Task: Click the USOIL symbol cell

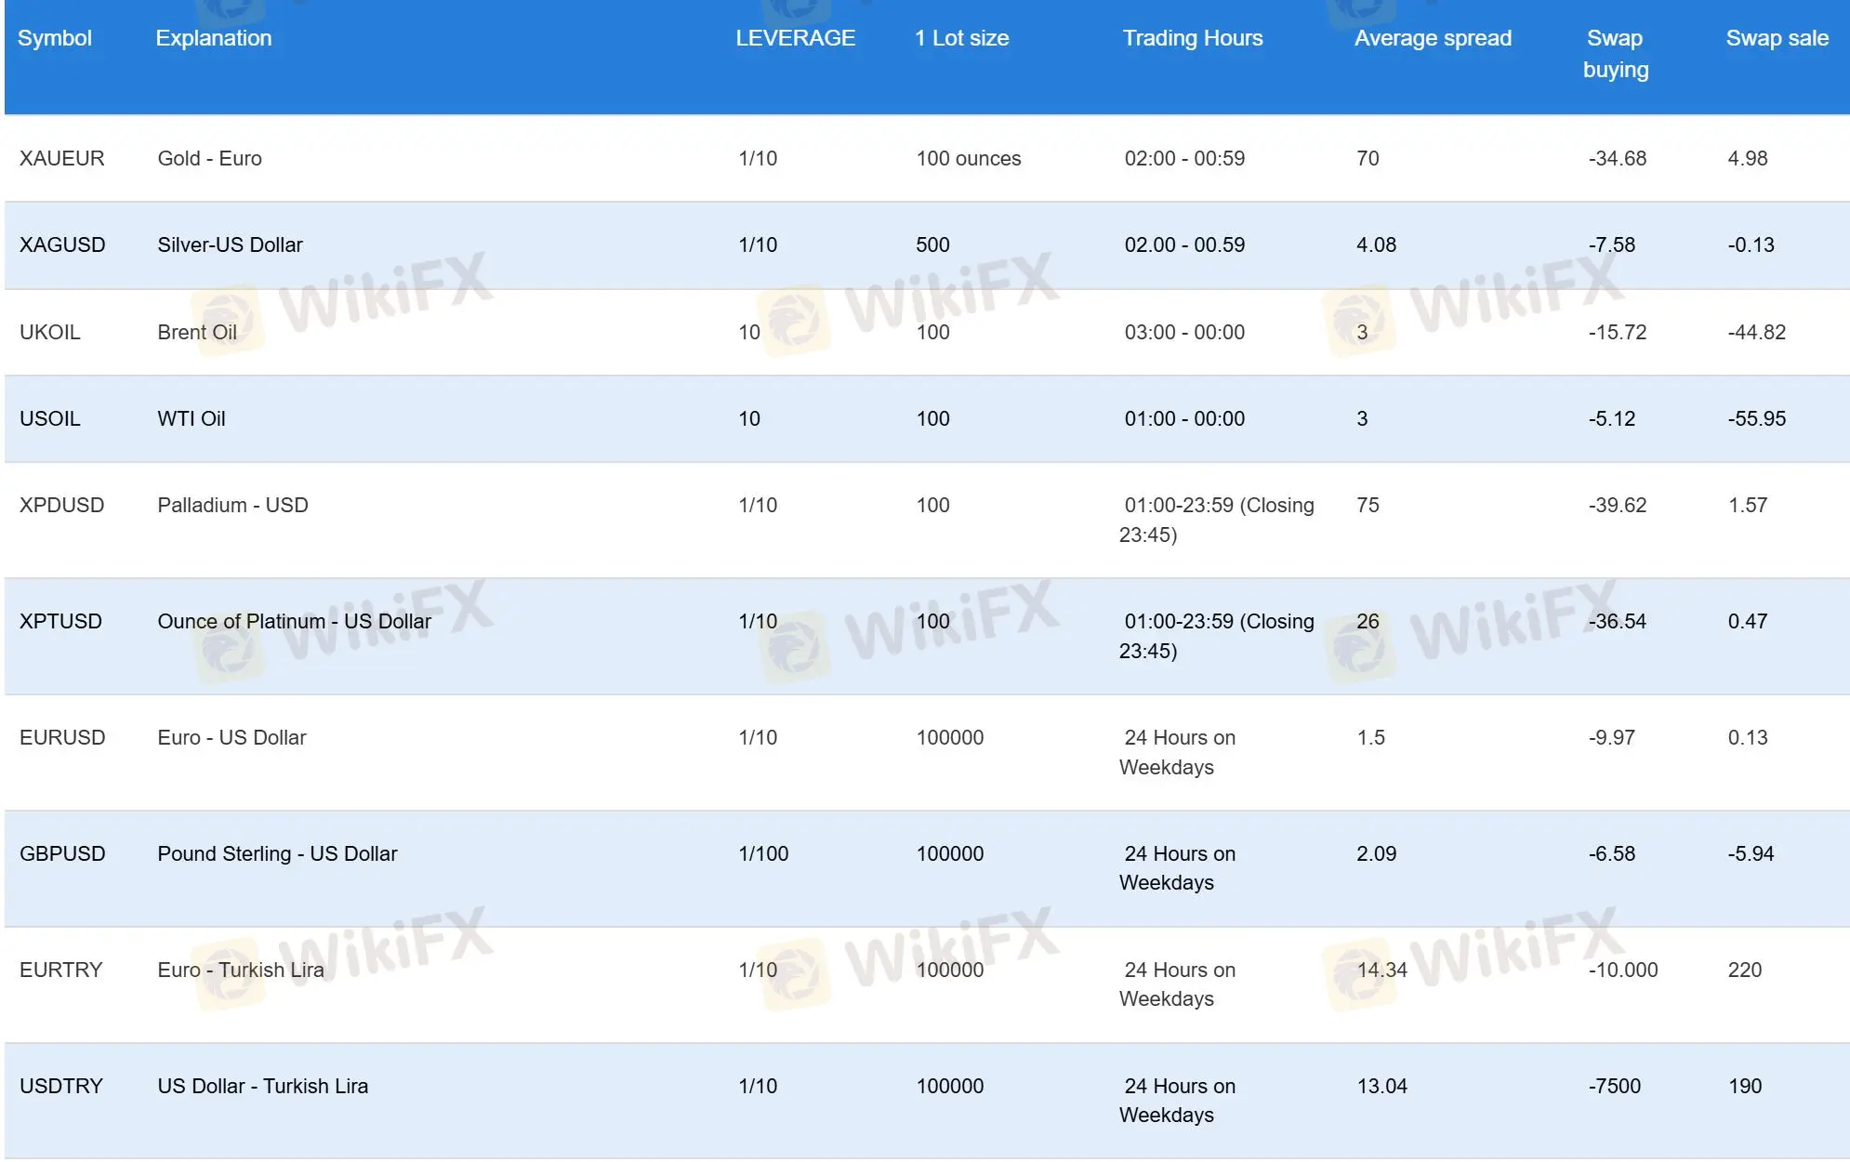Action: pyautogui.click(x=50, y=418)
